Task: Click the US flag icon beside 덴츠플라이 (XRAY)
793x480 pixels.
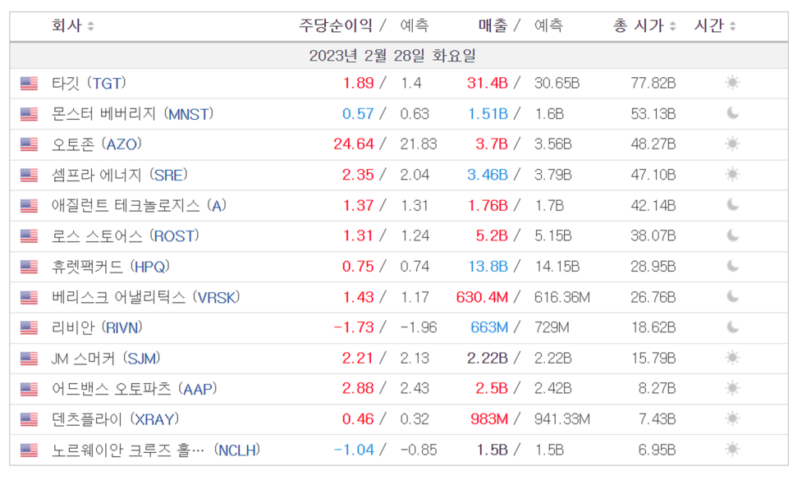Action: (x=30, y=419)
